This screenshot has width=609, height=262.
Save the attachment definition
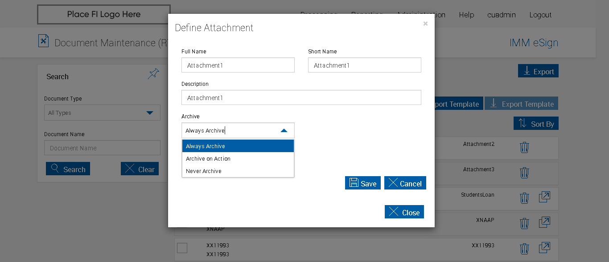tap(362, 183)
